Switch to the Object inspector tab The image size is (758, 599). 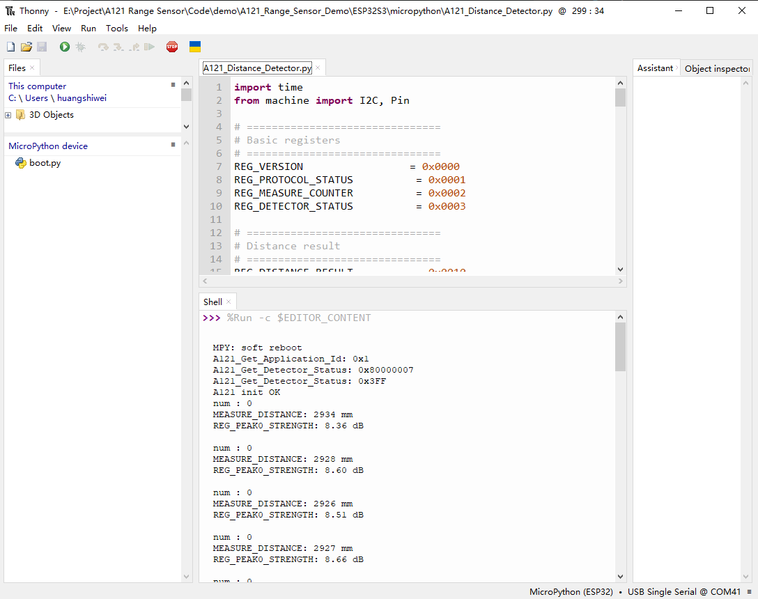tap(716, 68)
